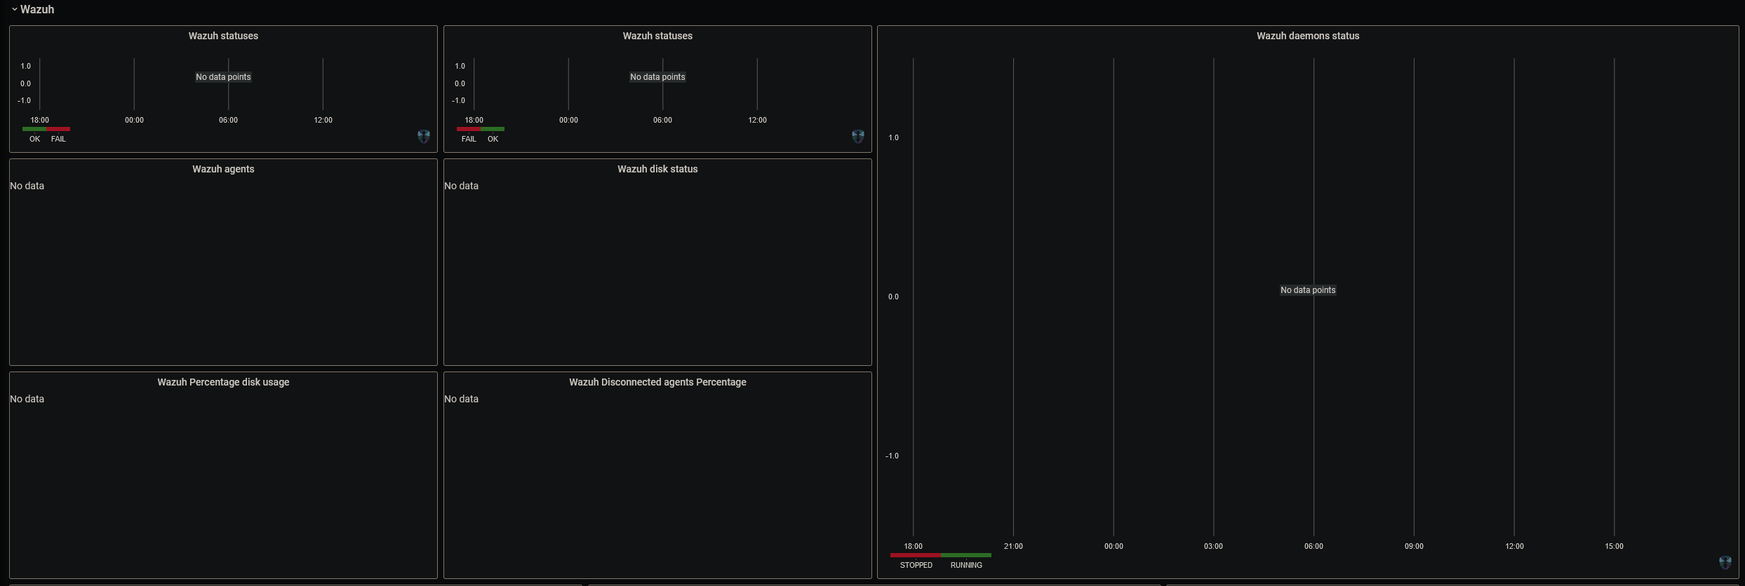Click the Wazuh daemons status panel title
Image resolution: width=1745 pixels, height=586 pixels.
pyautogui.click(x=1308, y=36)
